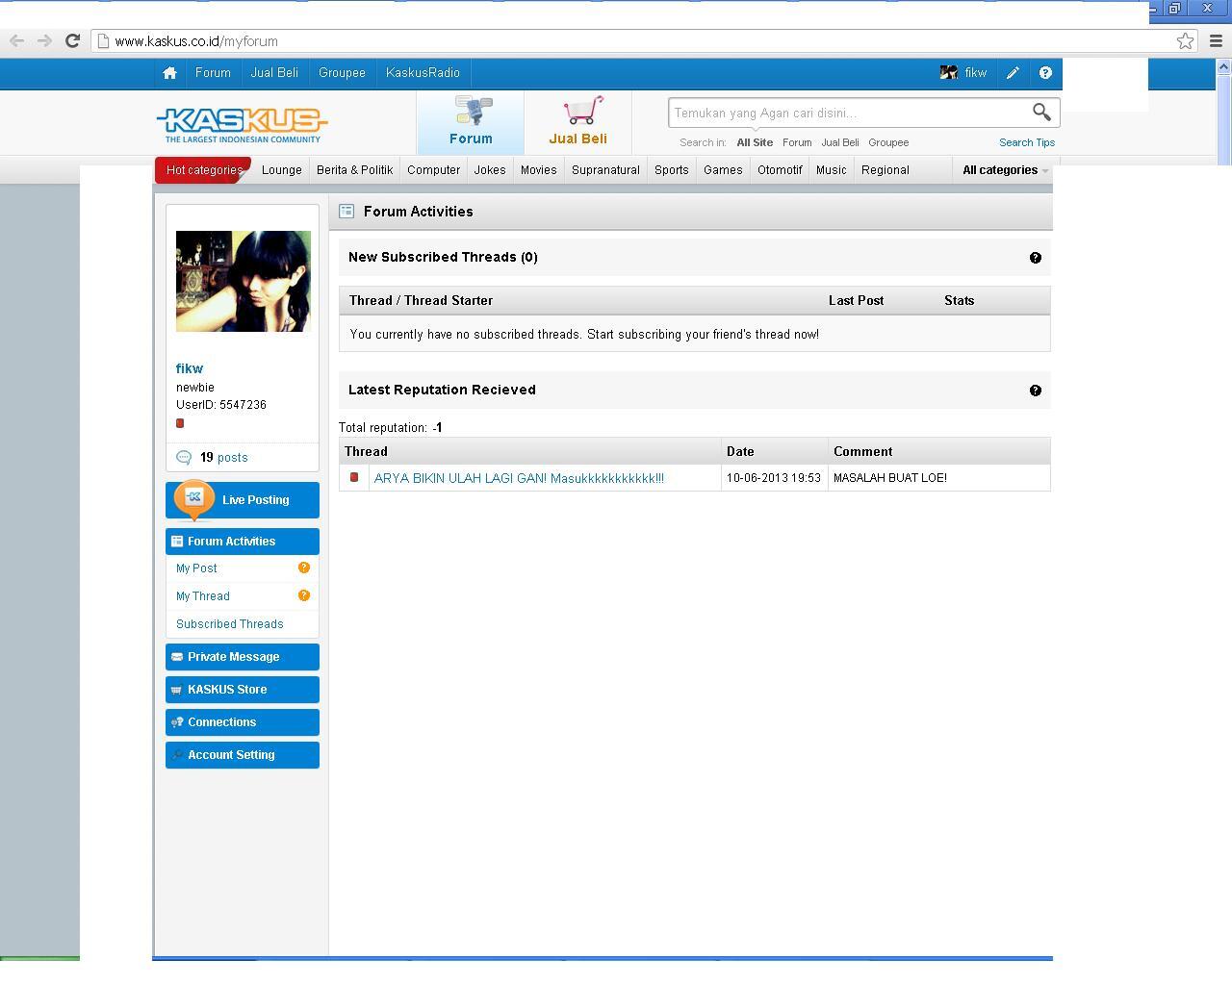Open the Lounge category

282,170
